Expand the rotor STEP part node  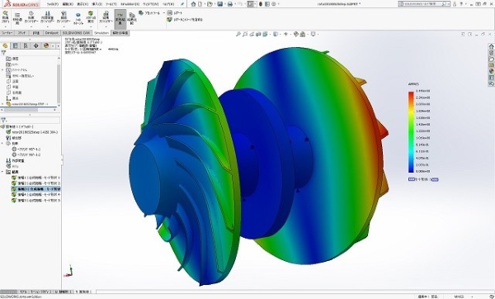[x=2, y=104]
